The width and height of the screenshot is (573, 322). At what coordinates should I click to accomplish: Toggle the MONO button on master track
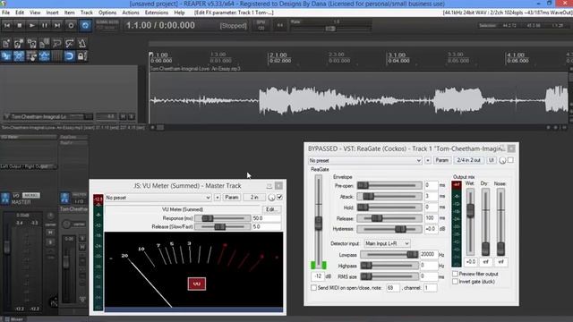click(31, 196)
